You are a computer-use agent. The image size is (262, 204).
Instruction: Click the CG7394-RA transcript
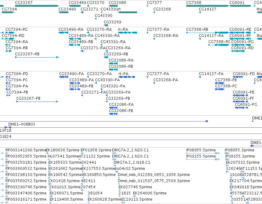tap(8, 45)
